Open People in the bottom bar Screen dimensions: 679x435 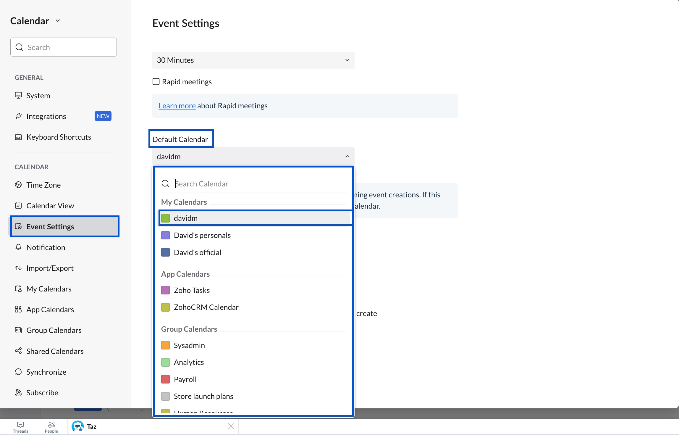pyautogui.click(x=51, y=427)
